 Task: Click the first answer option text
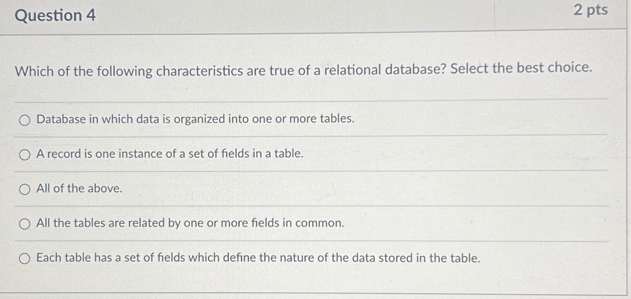click(194, 119)
